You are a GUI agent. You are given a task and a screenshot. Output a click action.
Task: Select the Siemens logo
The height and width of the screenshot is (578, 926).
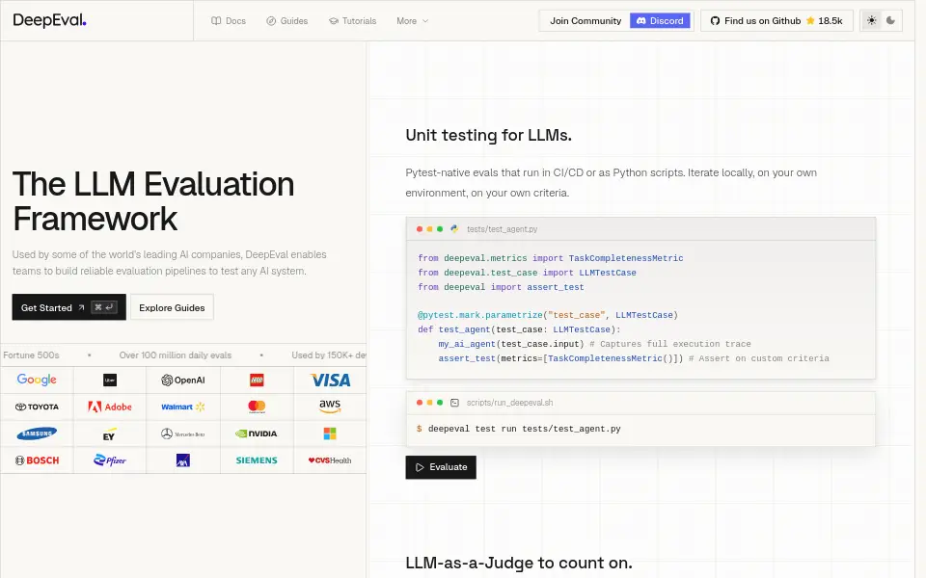[257, 460]
